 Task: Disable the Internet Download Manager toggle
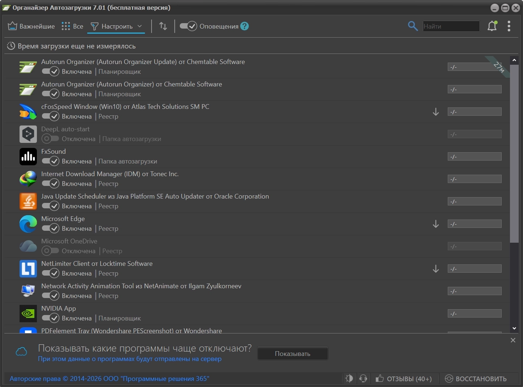(50, 184)
